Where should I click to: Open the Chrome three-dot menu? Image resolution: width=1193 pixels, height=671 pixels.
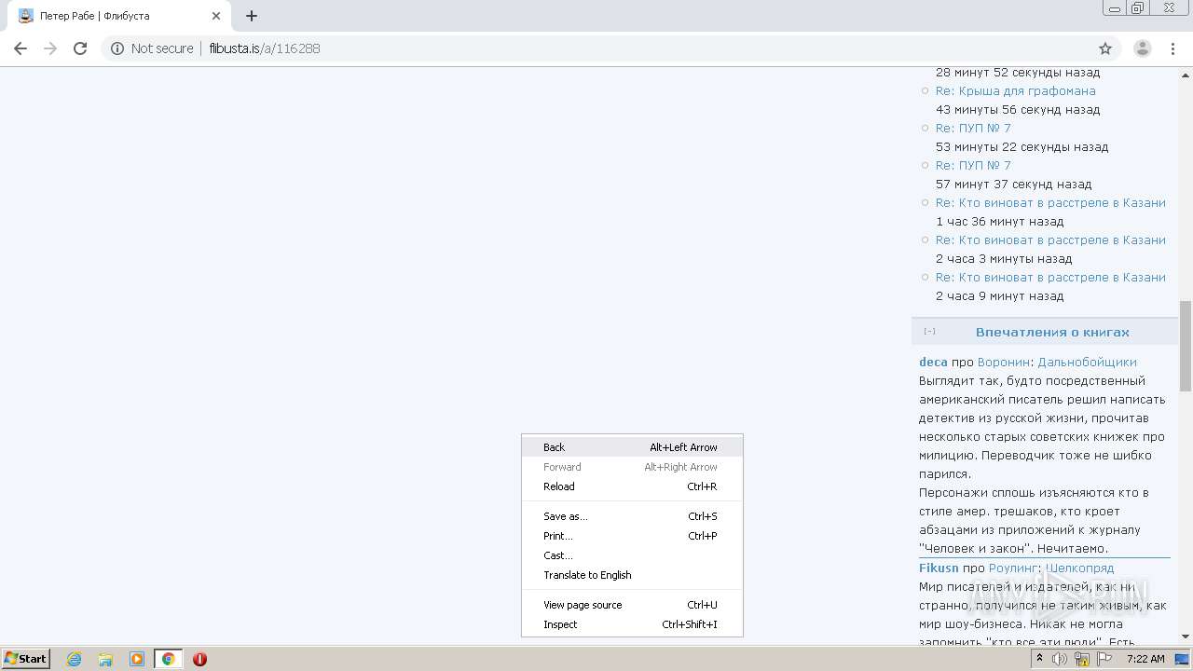click(1173, 48)
